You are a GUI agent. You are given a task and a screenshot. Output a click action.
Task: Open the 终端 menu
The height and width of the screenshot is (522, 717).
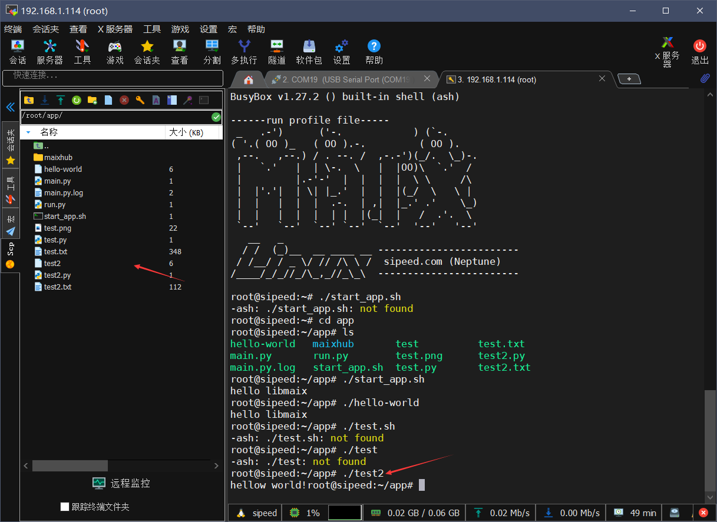[x=13, y=29]
